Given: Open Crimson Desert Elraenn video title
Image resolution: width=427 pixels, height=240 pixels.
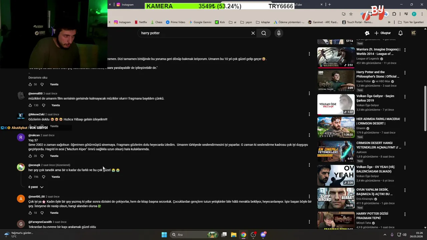Looking at the screenshot, I should coord(378,121).
